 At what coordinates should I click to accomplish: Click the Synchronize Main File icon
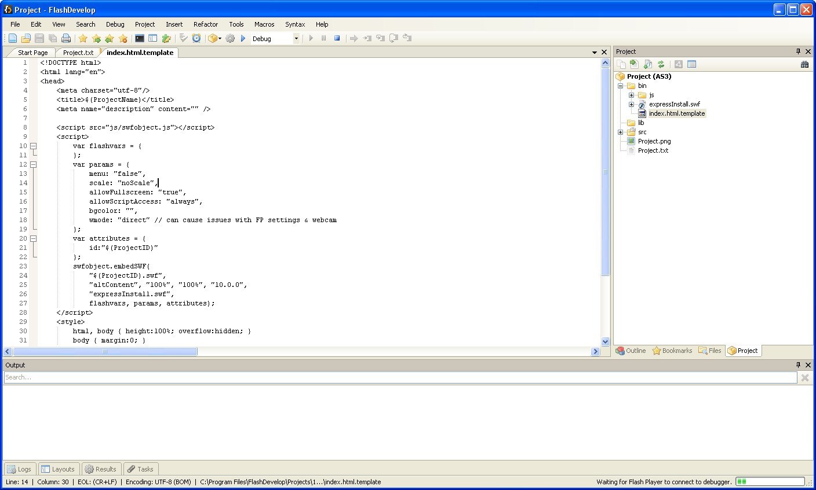[x=647, y=64]
